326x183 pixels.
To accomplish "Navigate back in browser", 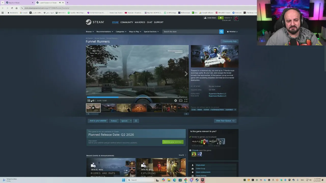I will [3, 8].
